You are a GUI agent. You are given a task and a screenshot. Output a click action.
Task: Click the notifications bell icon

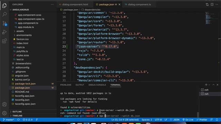[217, 120]
